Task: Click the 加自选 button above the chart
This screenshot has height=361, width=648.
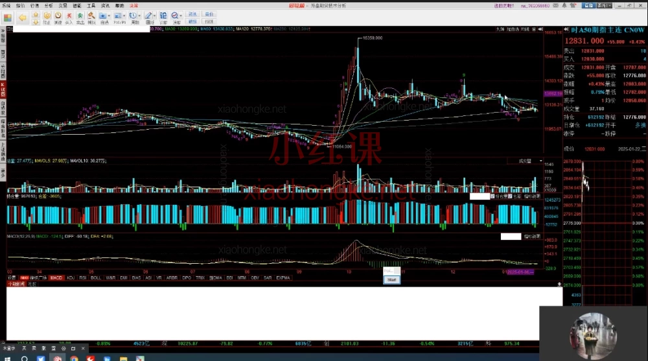Action: (513, 29)
